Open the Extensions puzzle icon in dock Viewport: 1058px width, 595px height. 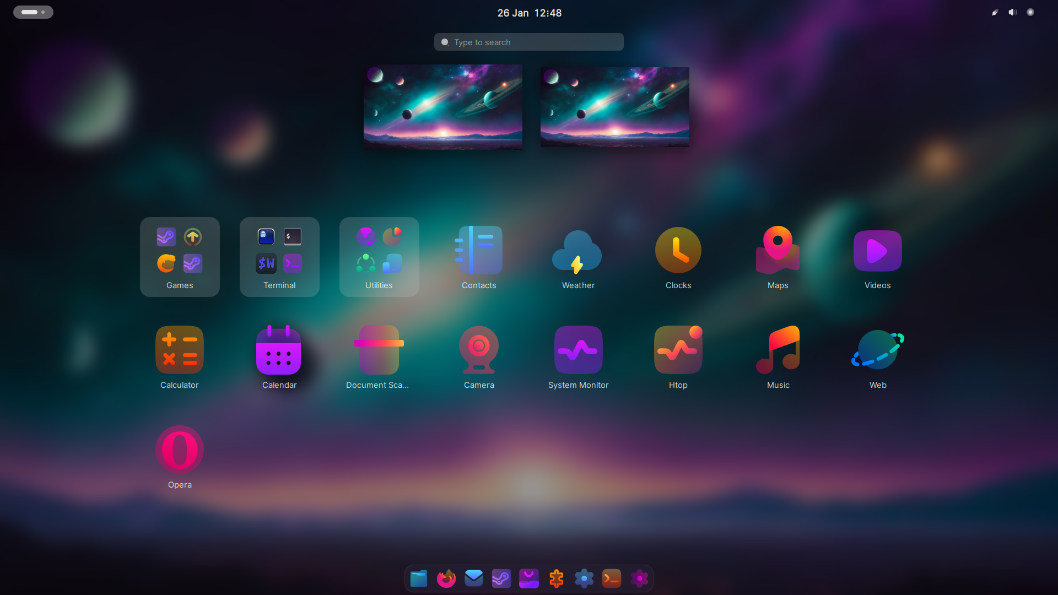557,578
